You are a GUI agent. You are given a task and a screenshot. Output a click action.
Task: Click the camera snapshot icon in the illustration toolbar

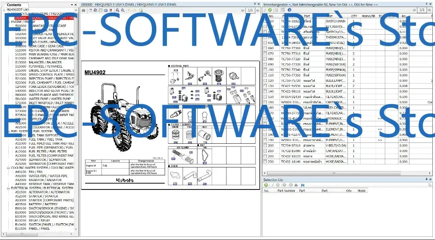pos(106,10)
